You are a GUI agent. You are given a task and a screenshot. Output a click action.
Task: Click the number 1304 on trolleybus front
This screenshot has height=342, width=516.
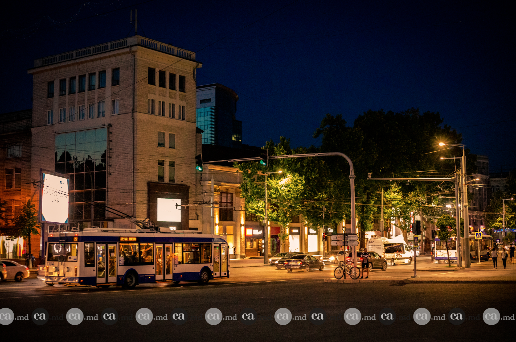point(50,264)
